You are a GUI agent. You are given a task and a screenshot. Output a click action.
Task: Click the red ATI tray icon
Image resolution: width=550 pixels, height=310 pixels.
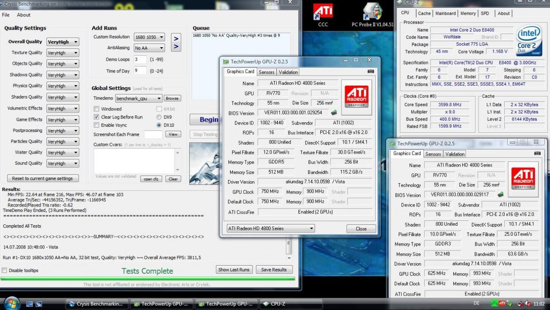(x=502, y=303)
